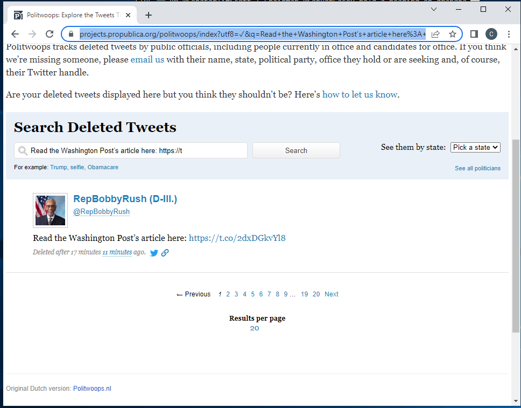The image size is (521, 408).
Task: Try the example search 'selfie'
Action: tap(77, 167)
